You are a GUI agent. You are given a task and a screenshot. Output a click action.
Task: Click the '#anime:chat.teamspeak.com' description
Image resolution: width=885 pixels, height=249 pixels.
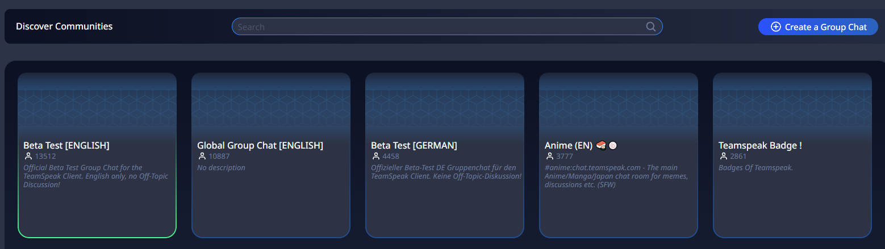point(616,176)
